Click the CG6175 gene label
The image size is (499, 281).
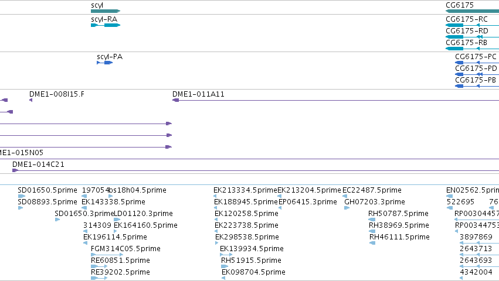(460, 5)
